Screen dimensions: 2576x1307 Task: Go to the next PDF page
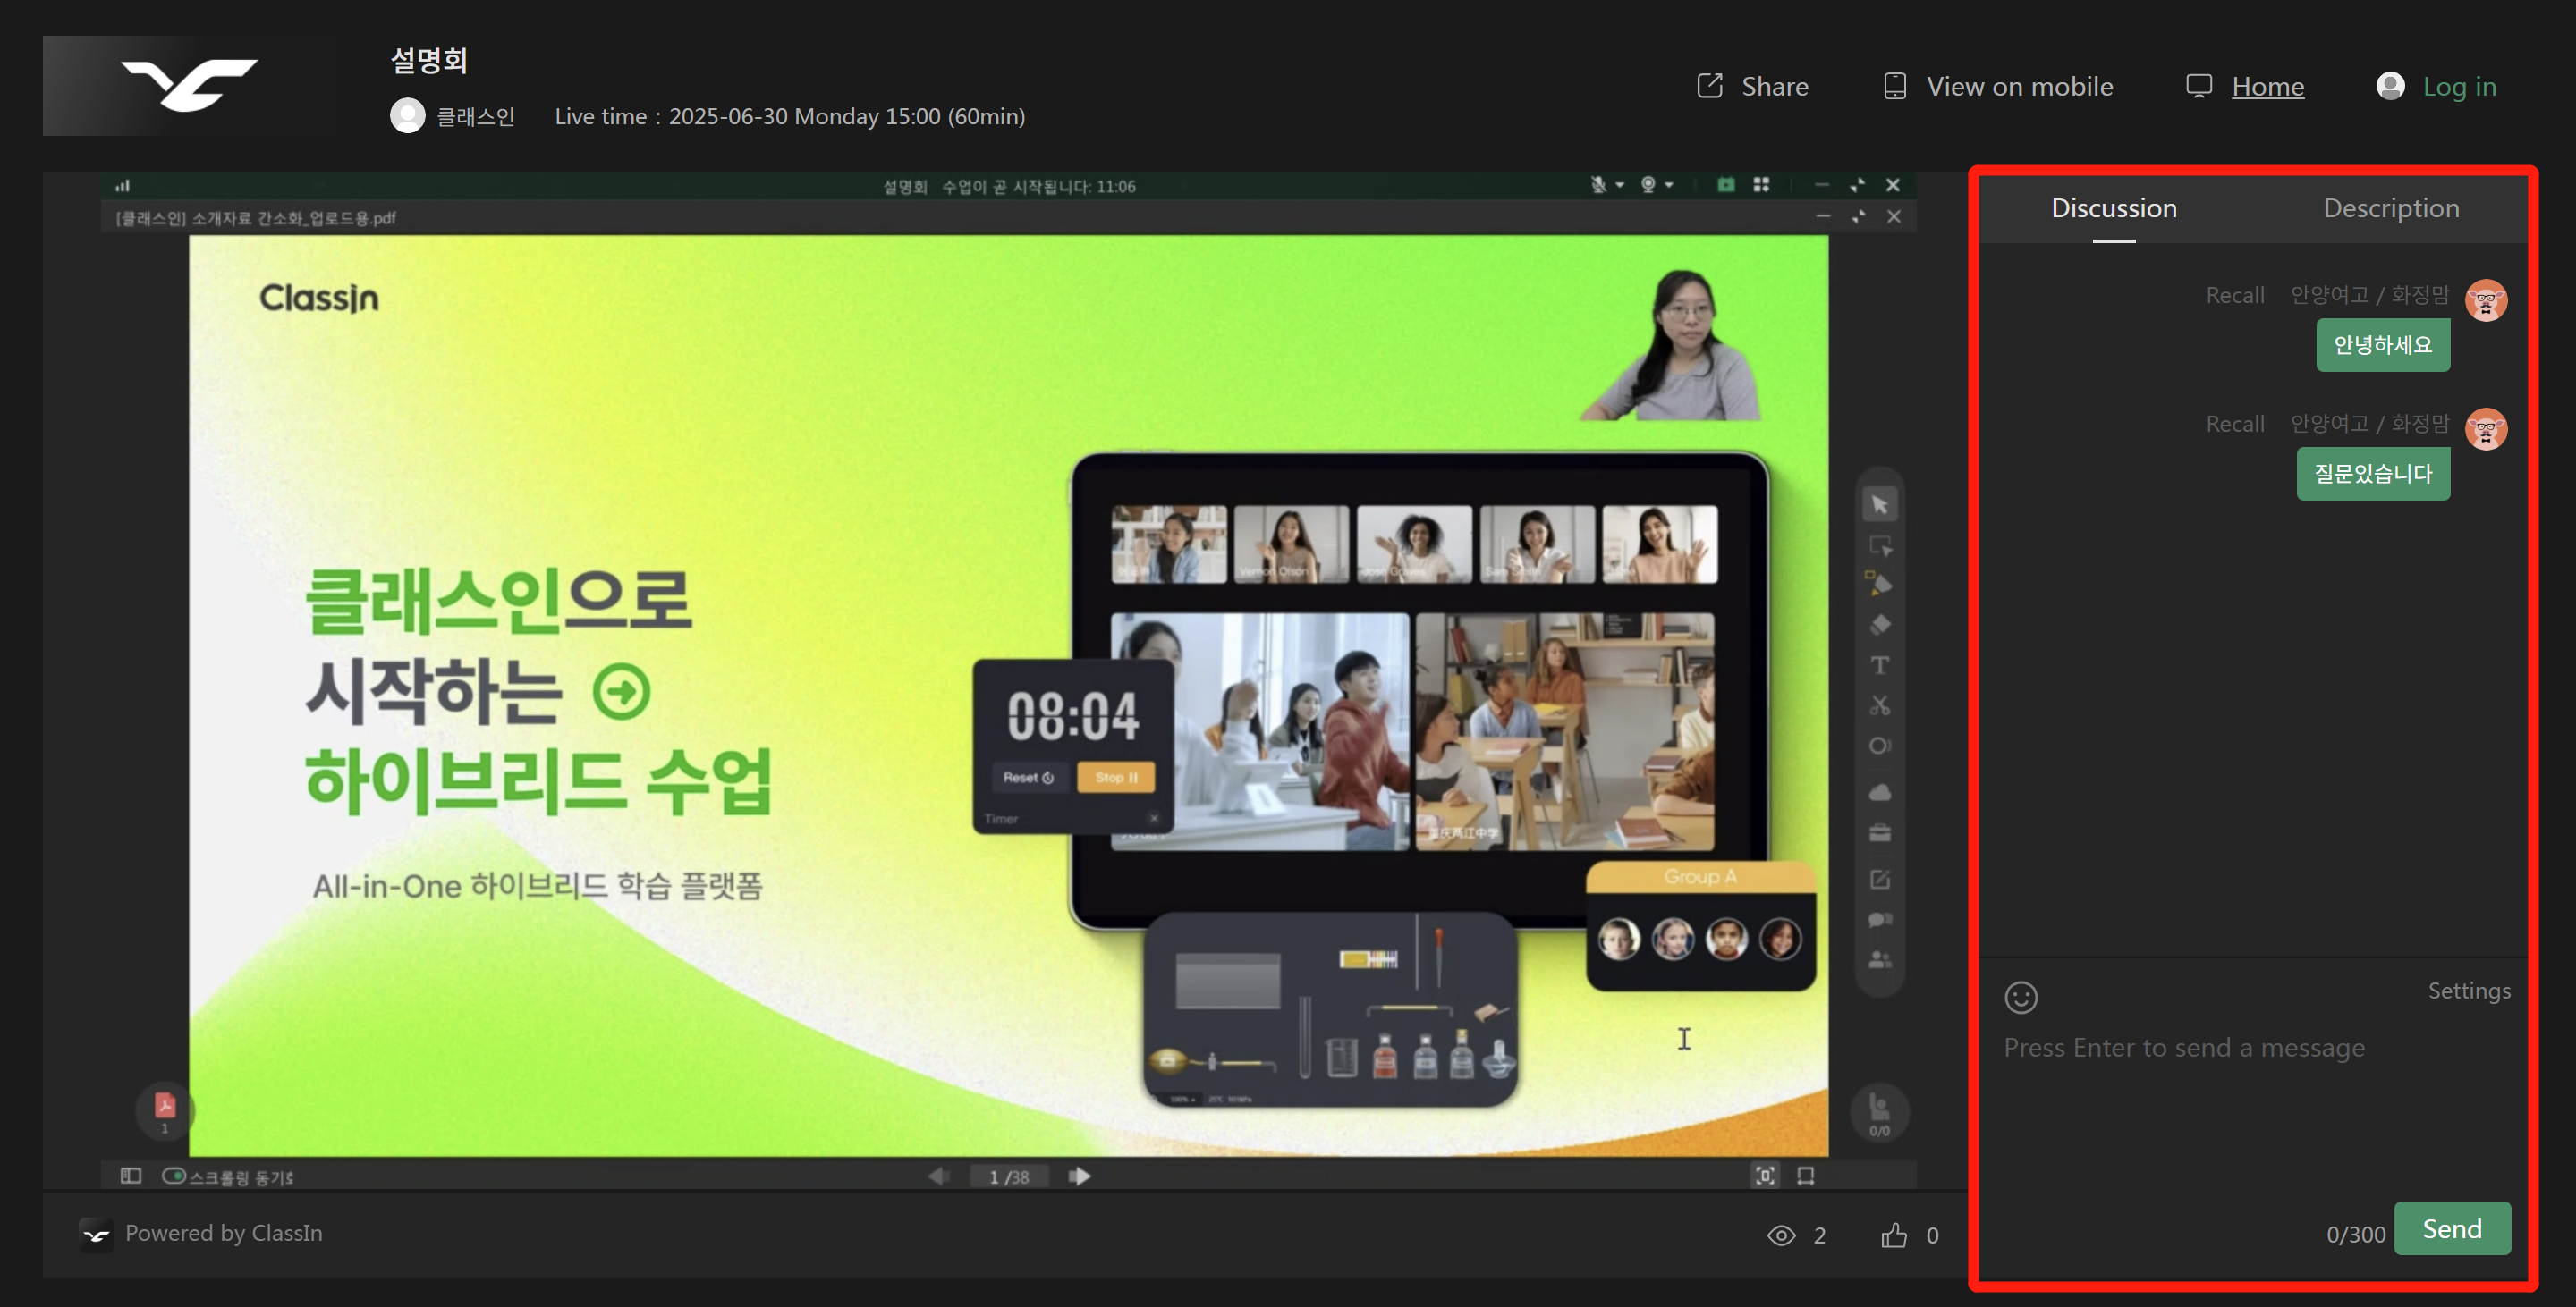pyautogui.click(x=1079, y=1176)
